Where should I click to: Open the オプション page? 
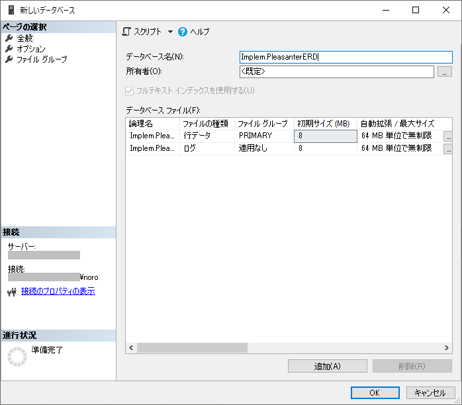coord(31,48)
